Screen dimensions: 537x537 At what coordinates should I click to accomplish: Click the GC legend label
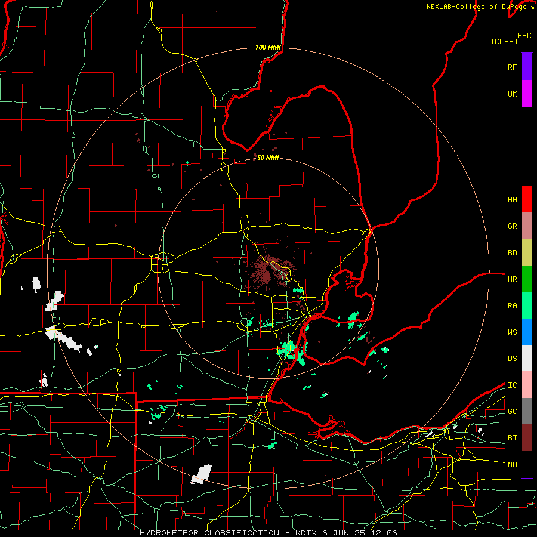[x=512, y=412]
